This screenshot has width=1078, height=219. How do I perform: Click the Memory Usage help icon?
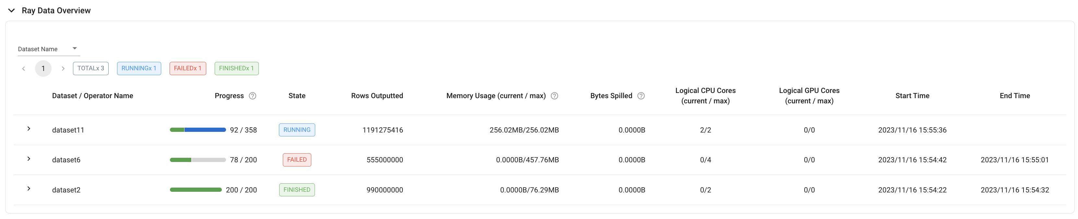pyautogui.click(x=555, y=96)
